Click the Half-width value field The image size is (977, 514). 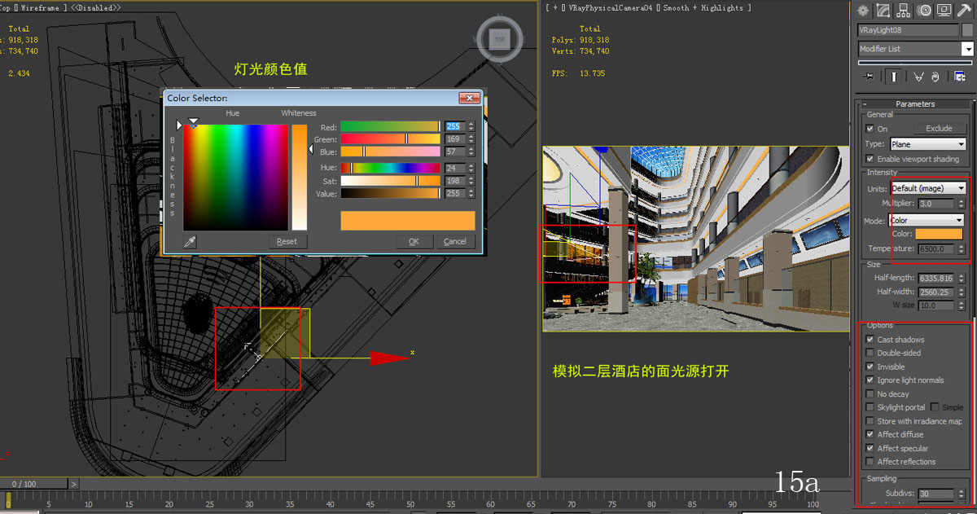pyautogui.click(x=936, y=292)
